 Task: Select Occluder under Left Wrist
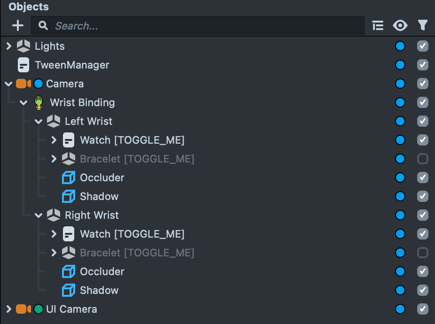coord(102,177)
